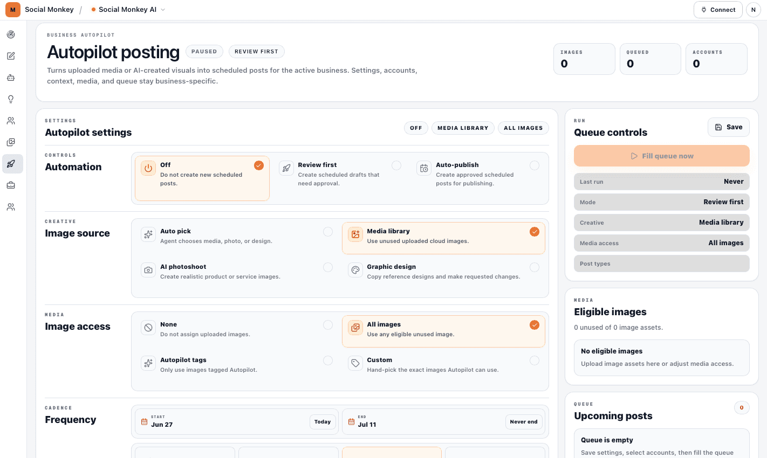
Task: Click the calendar-clock icon on Auto-publish
Action: (424, 168)
